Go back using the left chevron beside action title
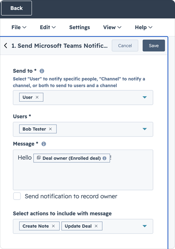This screenshot has height=249, width=175. [x=6, y=46]
